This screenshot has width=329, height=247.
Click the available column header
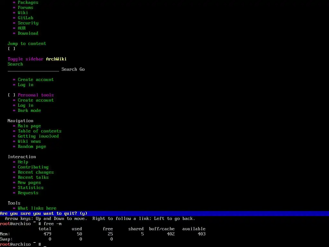194,229
